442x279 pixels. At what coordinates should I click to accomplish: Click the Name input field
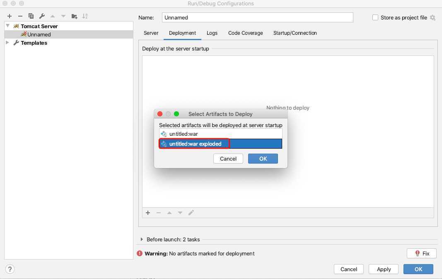click(257, 17)
